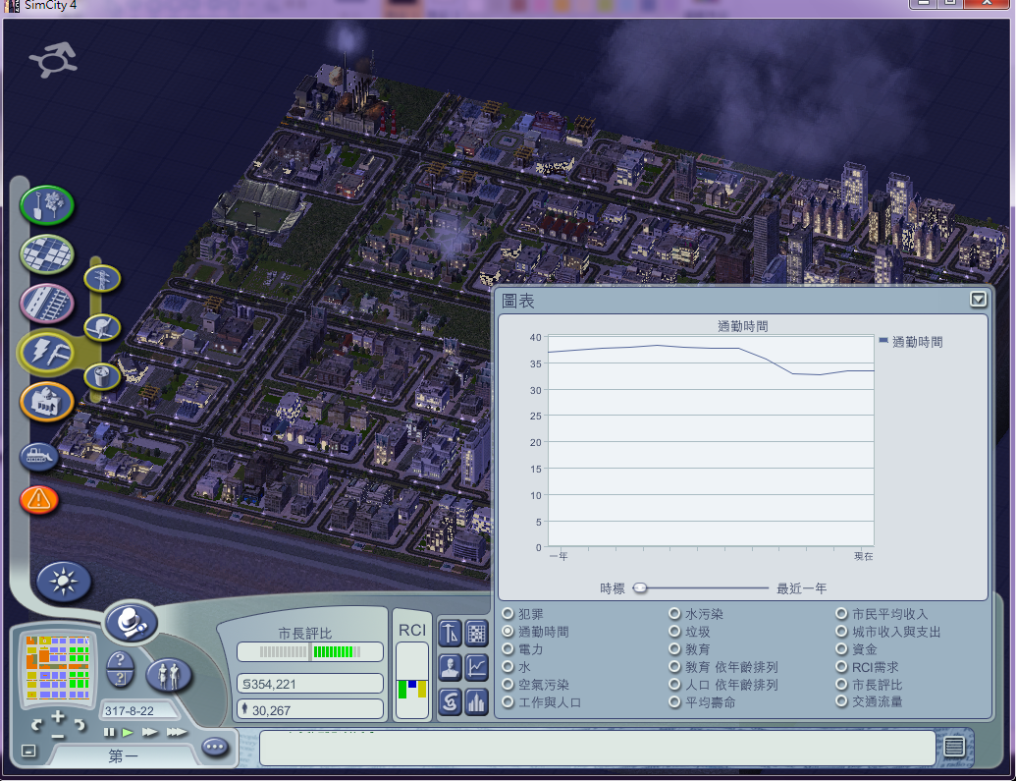1016x781 pixels.
Task: Click the city funds §354,221 field
Action: [310, 684]
